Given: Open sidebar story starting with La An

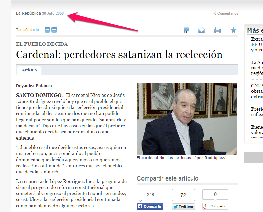Looking at the screenshot, I should point(257,68).
